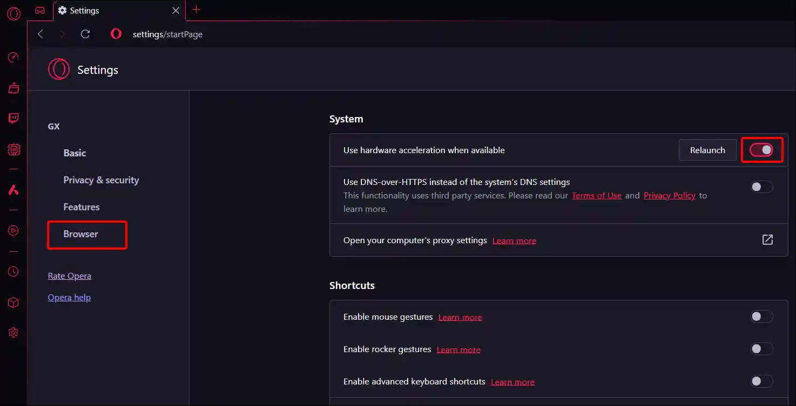Open Learn more for mouse gestures
This screenshot has width=796, height=406.
460,317
